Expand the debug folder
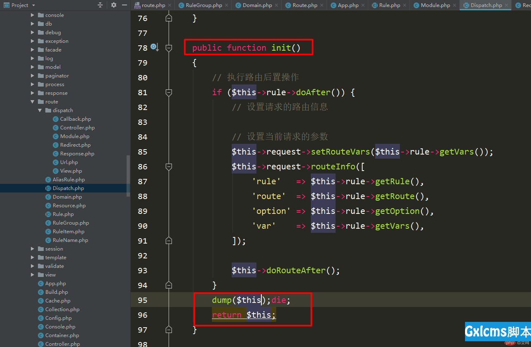Screen dimensions: 531x347 33,32
